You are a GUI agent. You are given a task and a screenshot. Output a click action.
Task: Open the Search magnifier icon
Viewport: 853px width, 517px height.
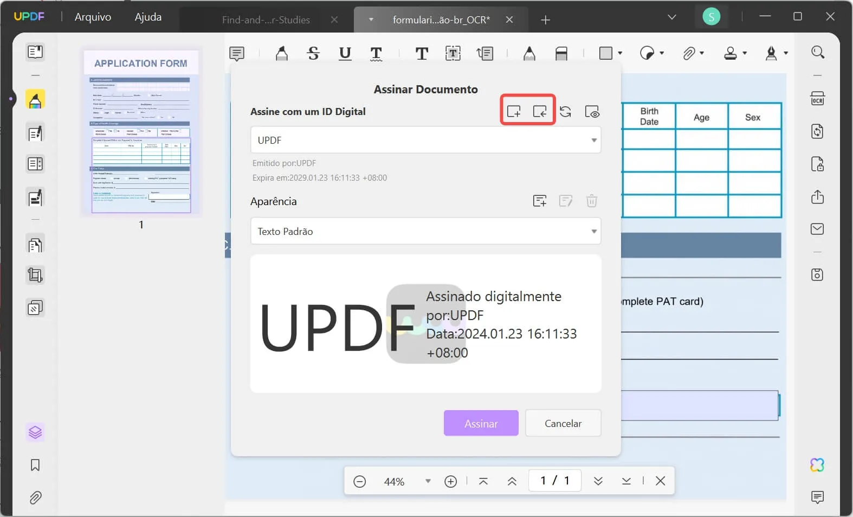coord(818,52)
